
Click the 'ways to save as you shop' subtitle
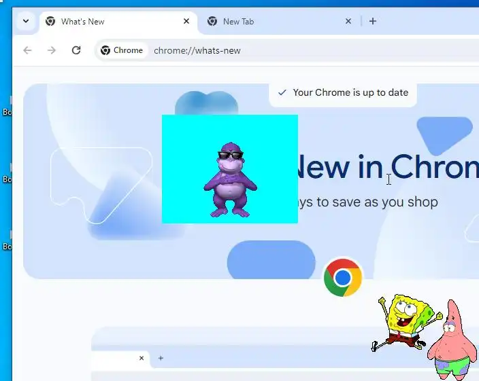(x=367, y=202)
